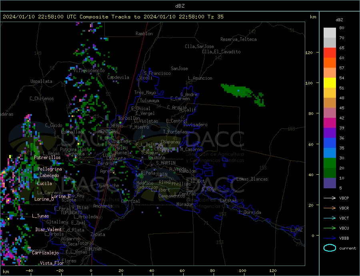Click the Capdevila map label
The height and width of the screenshot is (276, 360).
(118, 77)
